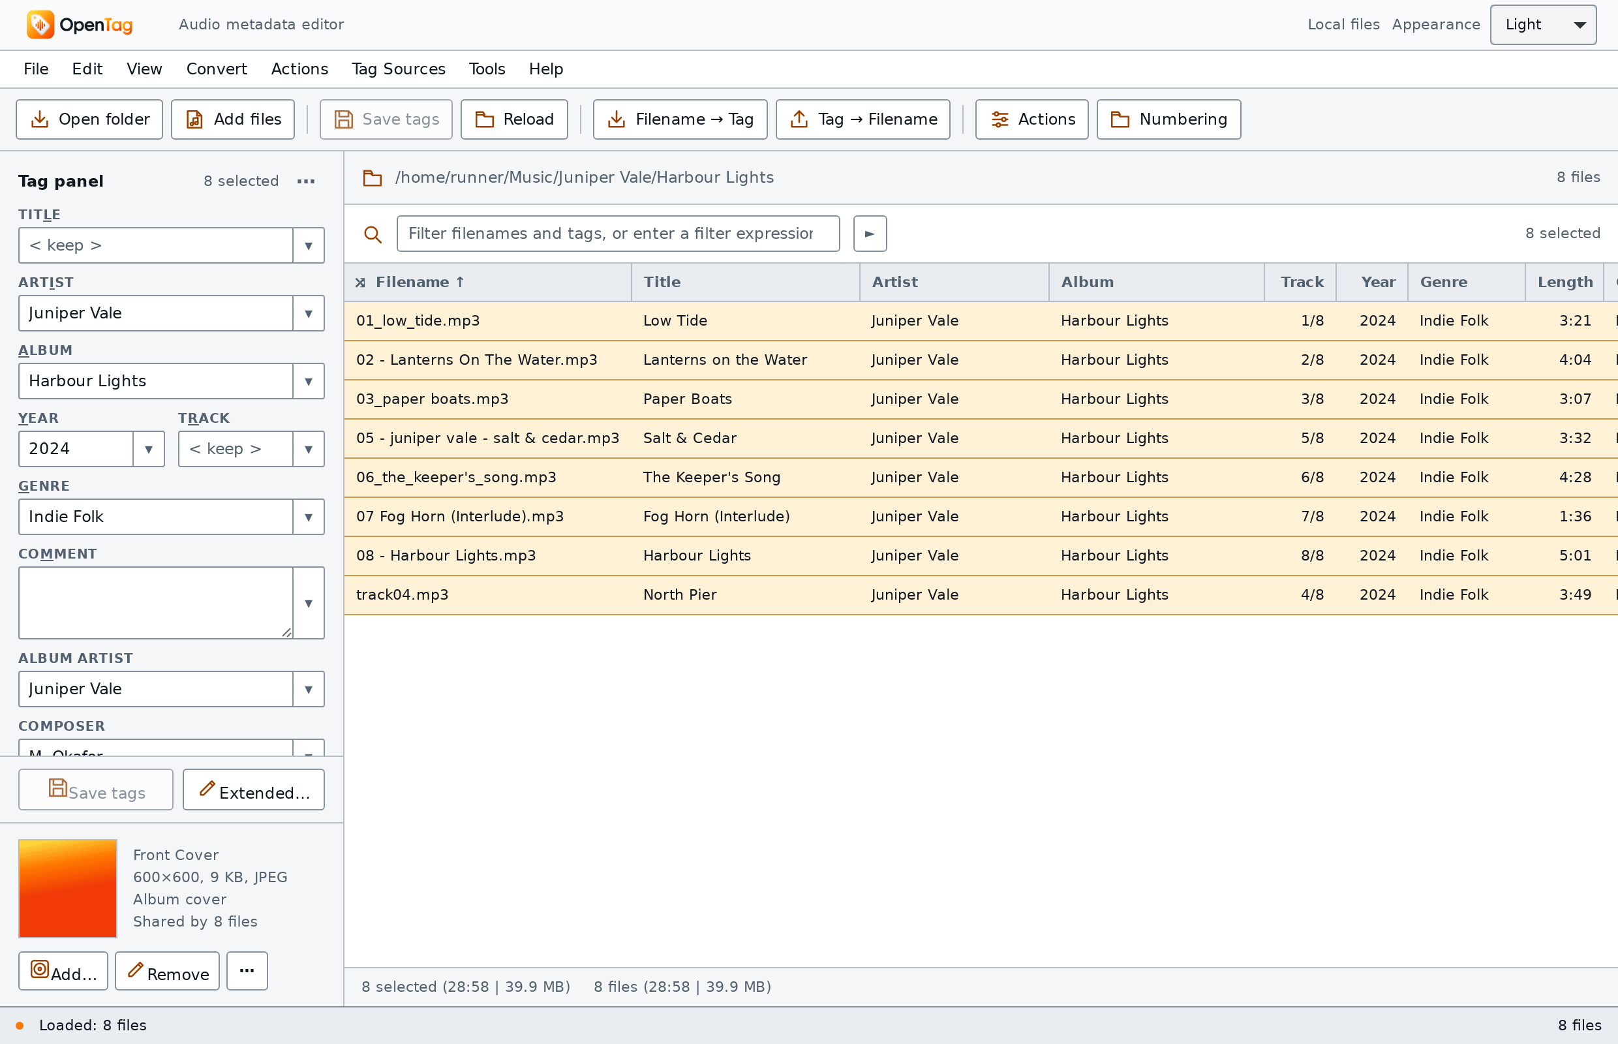This screenshot has height=1044, width=1618.
Task: Open the Tools menu
Action: click(x=487, y=69)
